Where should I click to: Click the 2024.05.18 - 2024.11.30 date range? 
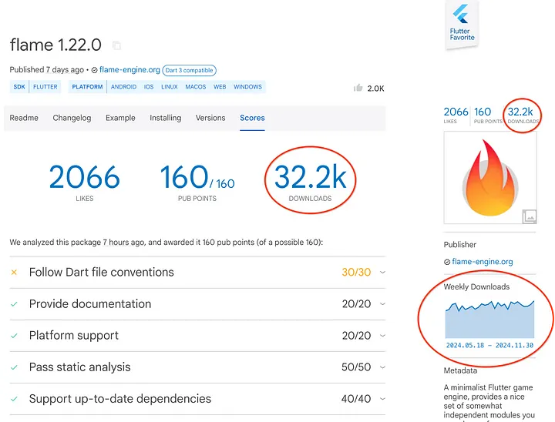(489, 345)
